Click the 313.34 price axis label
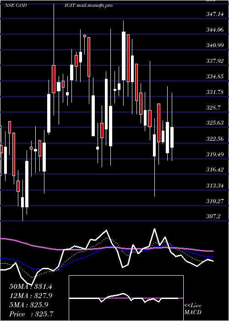 tap(215, 186)
